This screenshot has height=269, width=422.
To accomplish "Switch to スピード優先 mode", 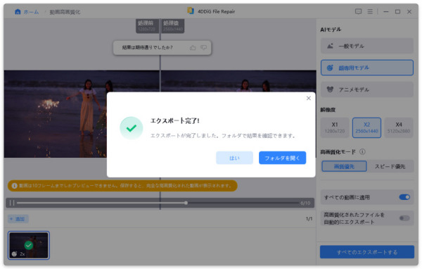I will click(390, 166).
